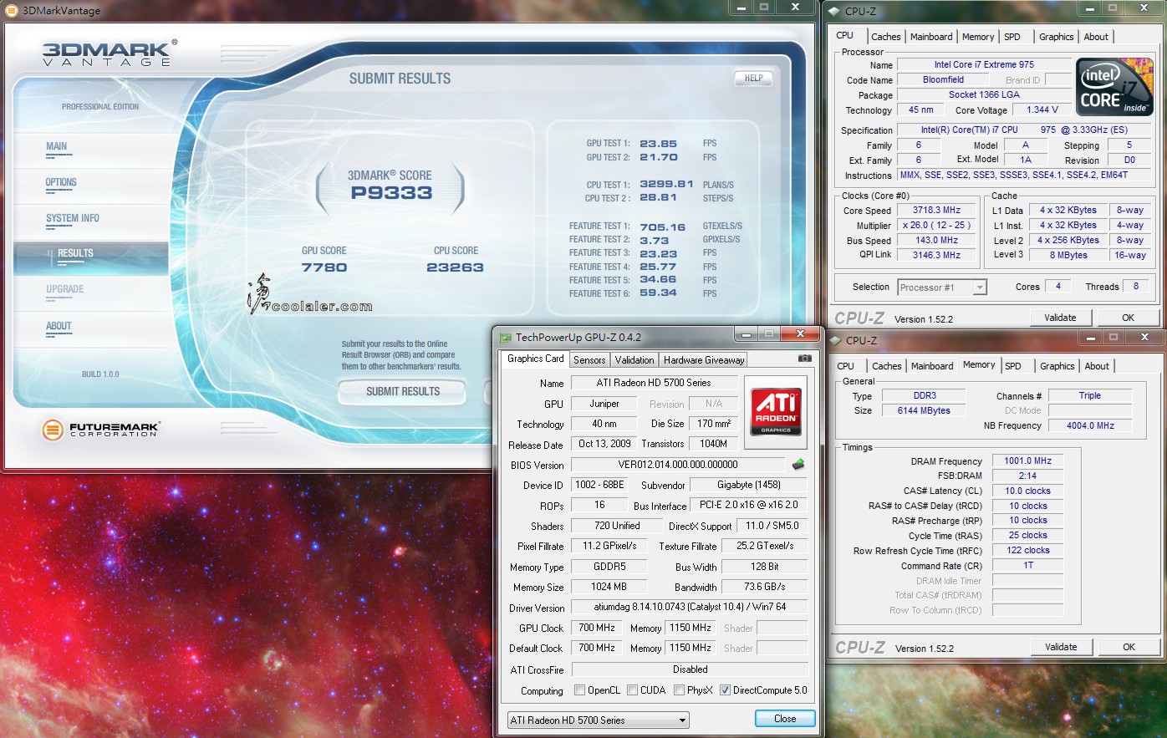Click the NB Frequency value 4004.0 MHz
Viewport: 1167px width, 738px height.
pos(1090,425)
